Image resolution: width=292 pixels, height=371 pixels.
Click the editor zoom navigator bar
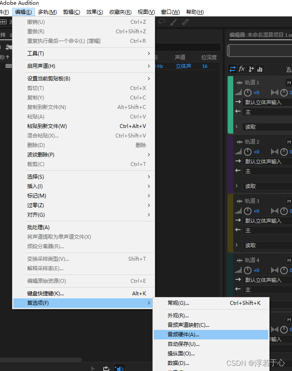click(260, 51)
